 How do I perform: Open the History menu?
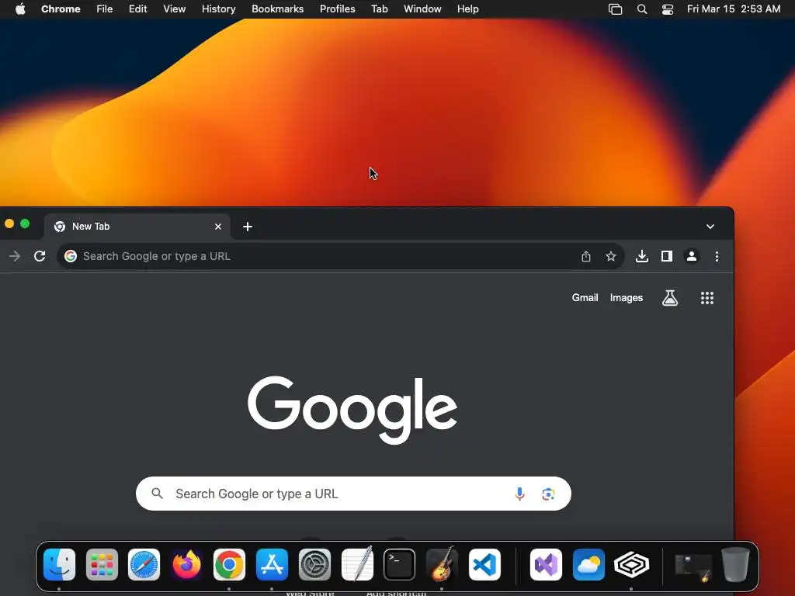[218, 9]
